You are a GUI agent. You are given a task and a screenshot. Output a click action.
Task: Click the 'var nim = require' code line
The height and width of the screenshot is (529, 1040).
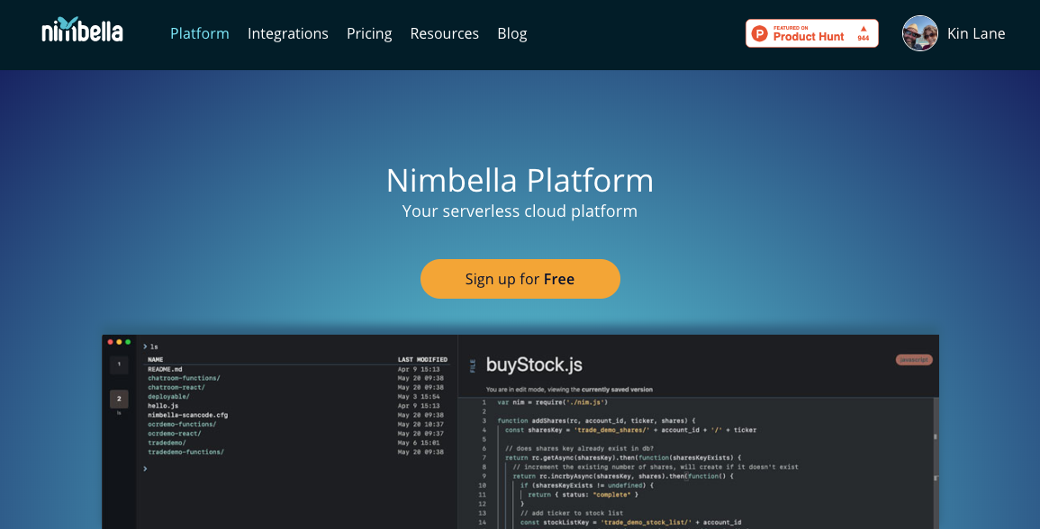click(x=553, y=402)
